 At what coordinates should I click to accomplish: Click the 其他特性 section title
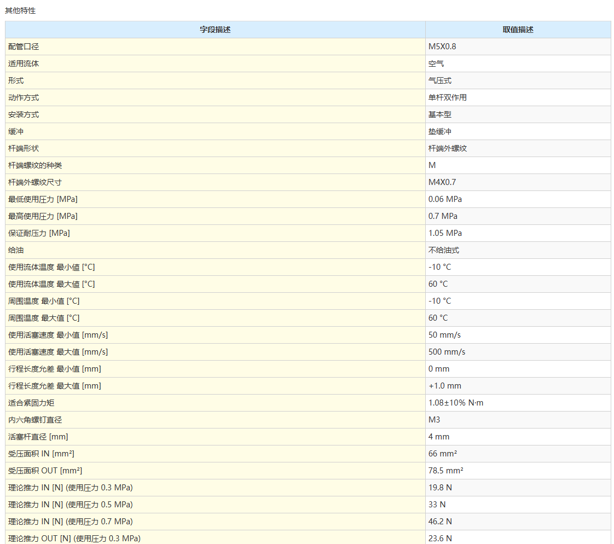coord(20,10)
